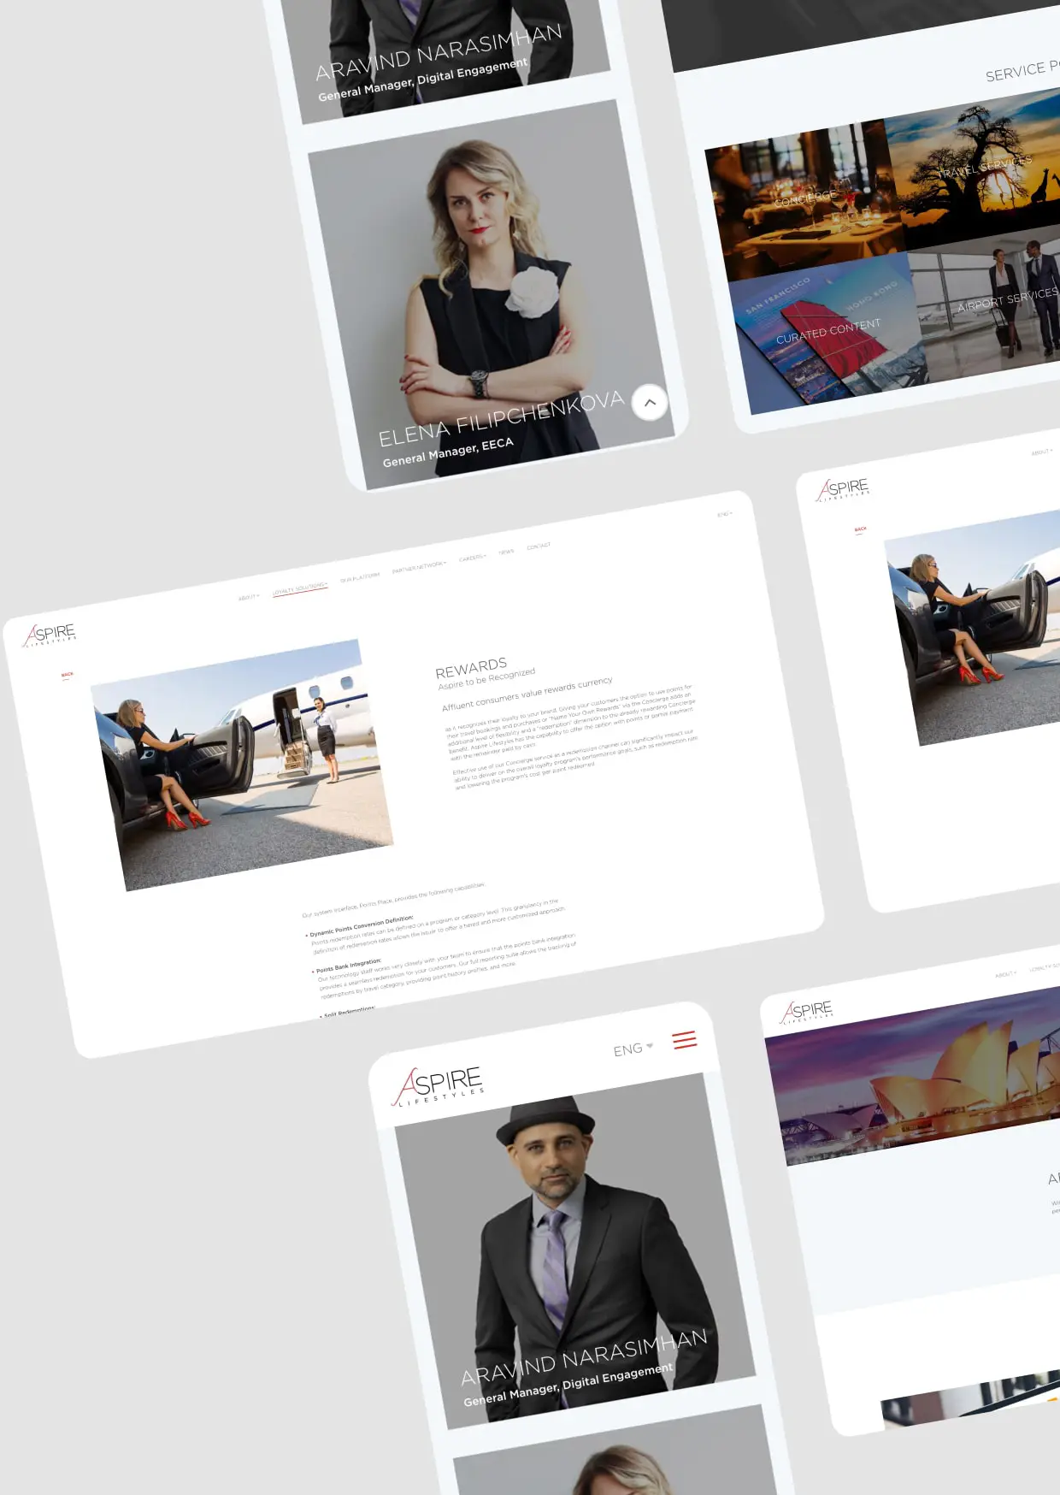Expand the Careers dropdown in navigation
This screenshot has width=1060, height=1495.
[x=472, y=558]
